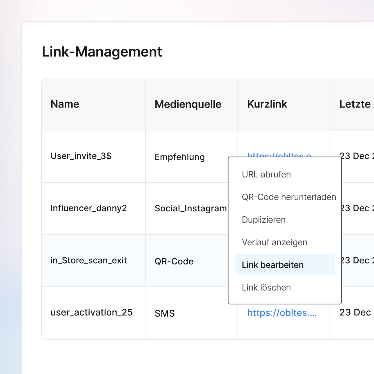This screenshot has height=374, width=374.
Task: Click 'Duplizieren' menu entry
Action: tap(264, 220)
